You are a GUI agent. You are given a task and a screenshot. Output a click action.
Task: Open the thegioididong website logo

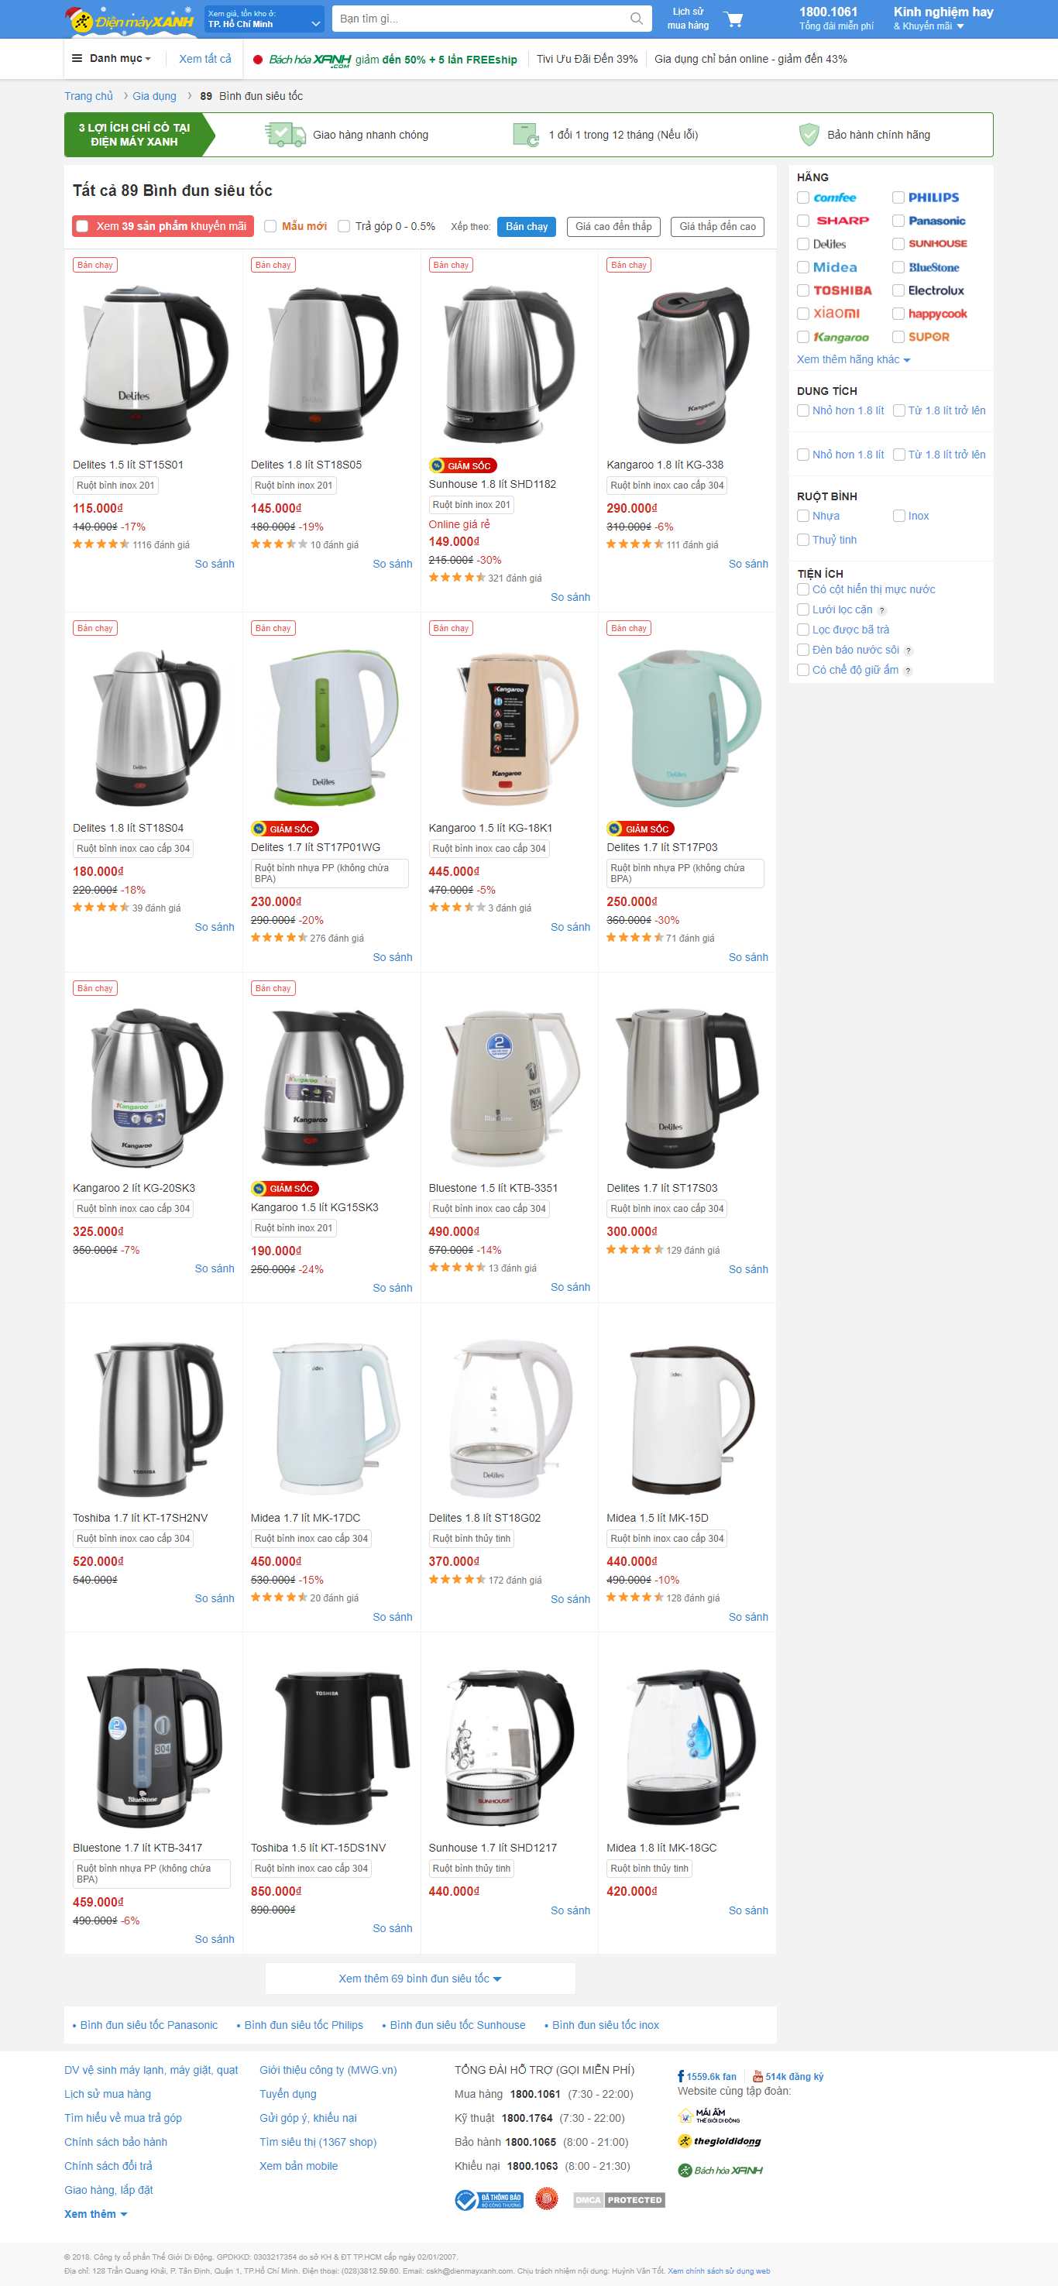tap(720, 2140)
